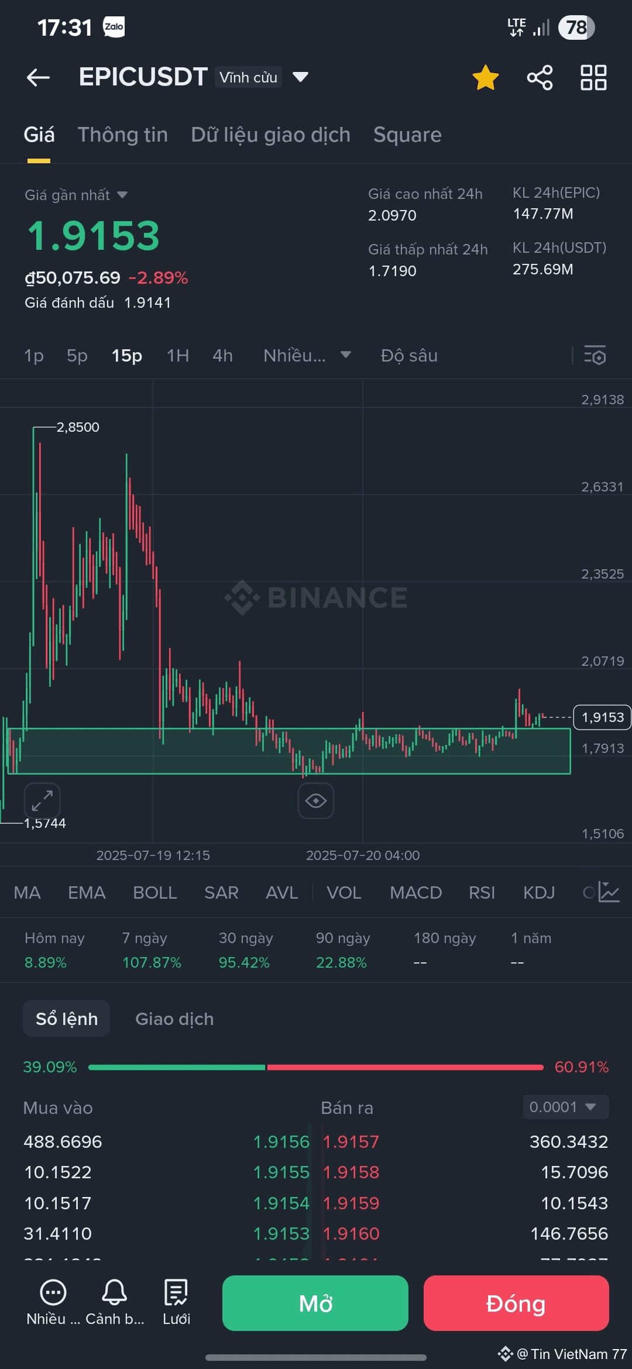Tap the 1,5744 low price marker
The image size is (632, 1369).
[x=45, y=823]
